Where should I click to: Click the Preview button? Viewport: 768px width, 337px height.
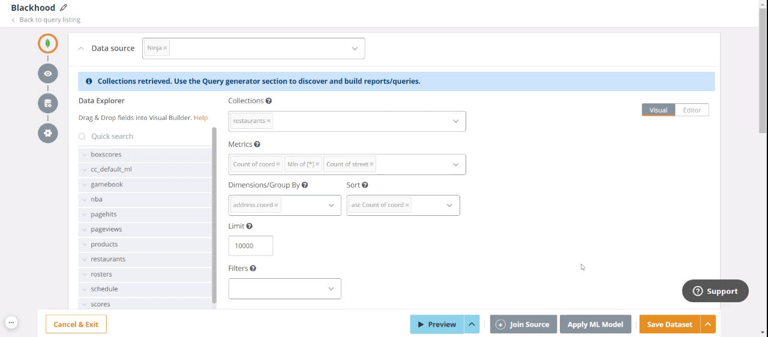point(437,324)
